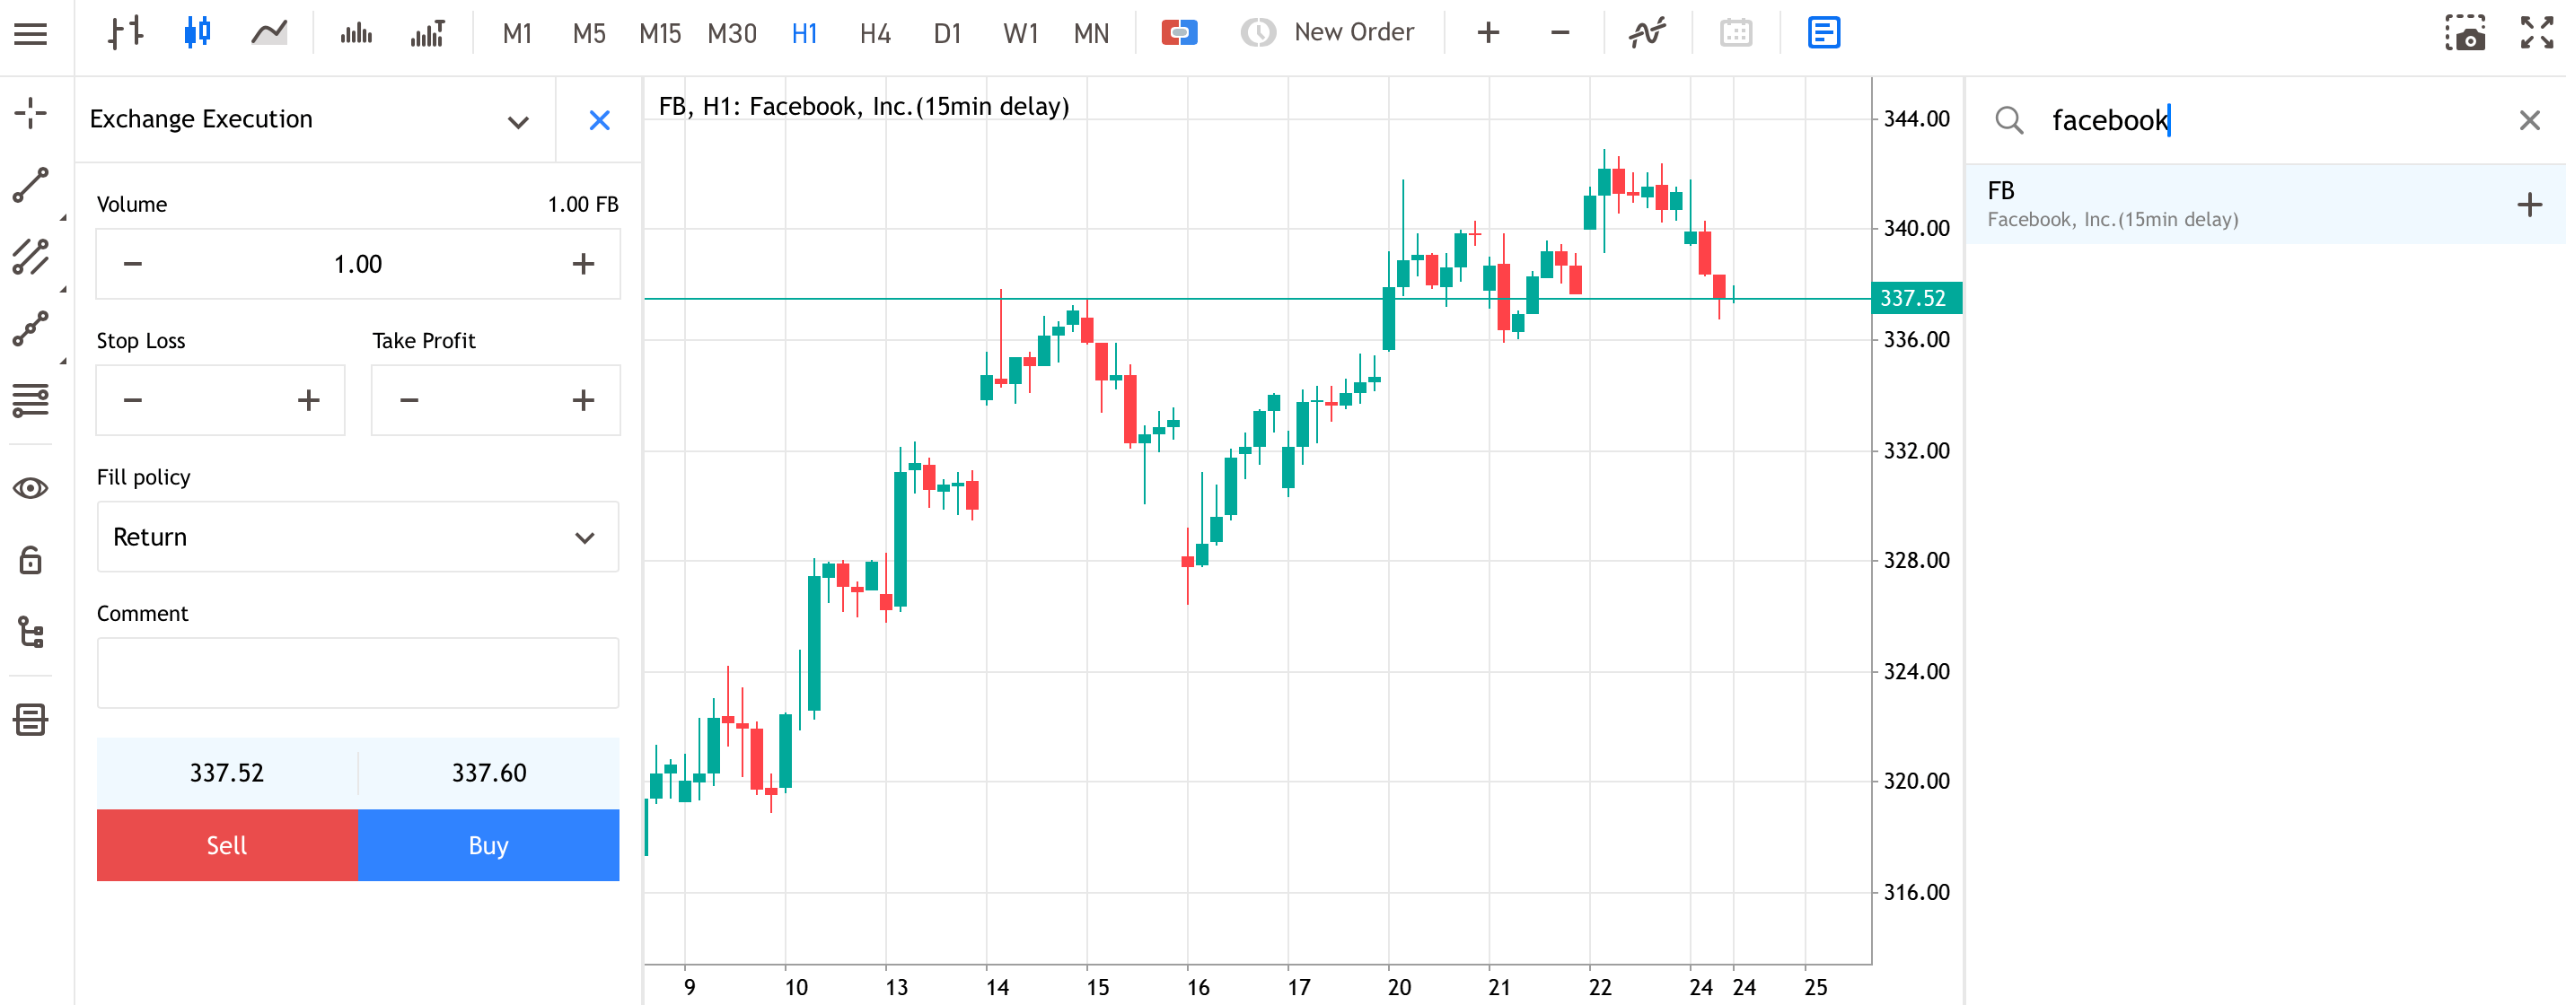Screen dimensions: 2566x1005
Task: Select the equidistant channel tool
Action: (31, 257)
